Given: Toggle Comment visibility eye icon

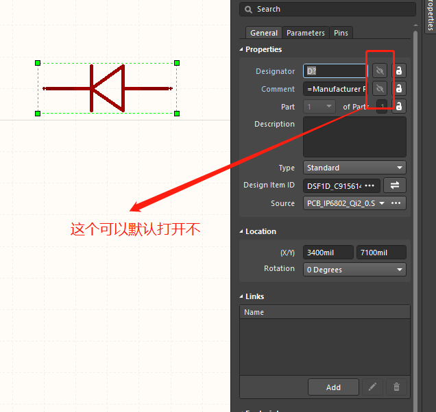Looking at the screenshot, I should coord(380,89).
